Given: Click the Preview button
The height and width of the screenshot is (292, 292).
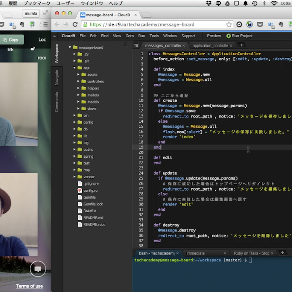Looking at the screenshot, I should (x=214, y=36).
